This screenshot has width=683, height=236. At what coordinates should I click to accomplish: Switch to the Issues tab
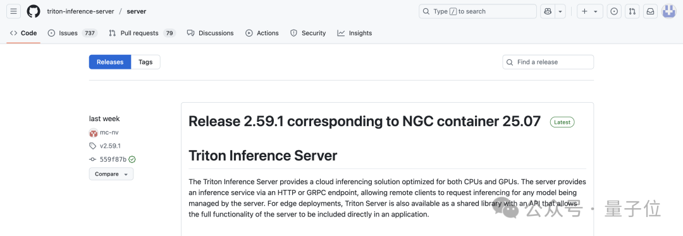tap(72, 33)
